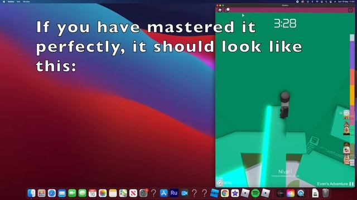Select the coral red section of progress bar

pos(352,77)
